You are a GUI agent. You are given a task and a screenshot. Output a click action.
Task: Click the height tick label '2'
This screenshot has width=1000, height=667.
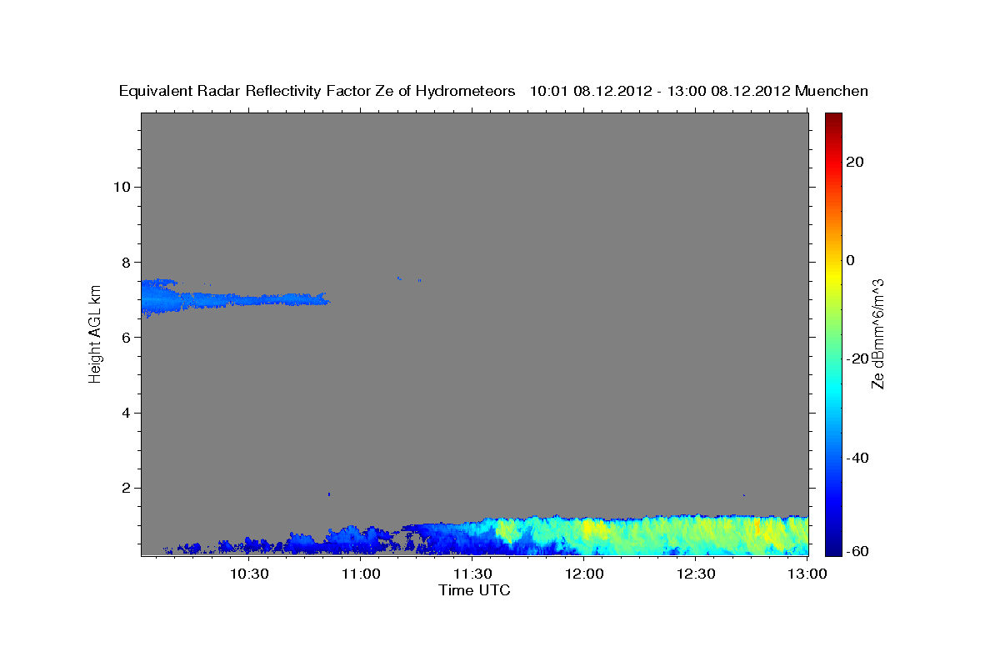[127, 488]
